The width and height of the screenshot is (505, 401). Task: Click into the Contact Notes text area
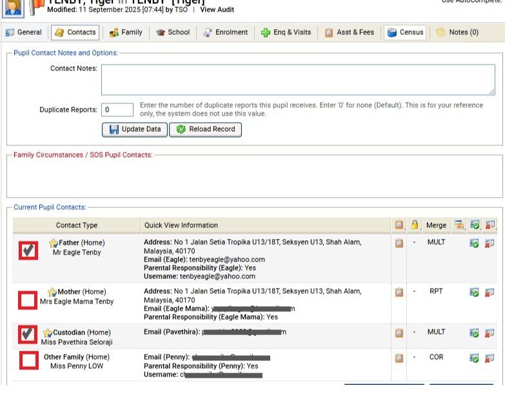[x=297, y=79]
